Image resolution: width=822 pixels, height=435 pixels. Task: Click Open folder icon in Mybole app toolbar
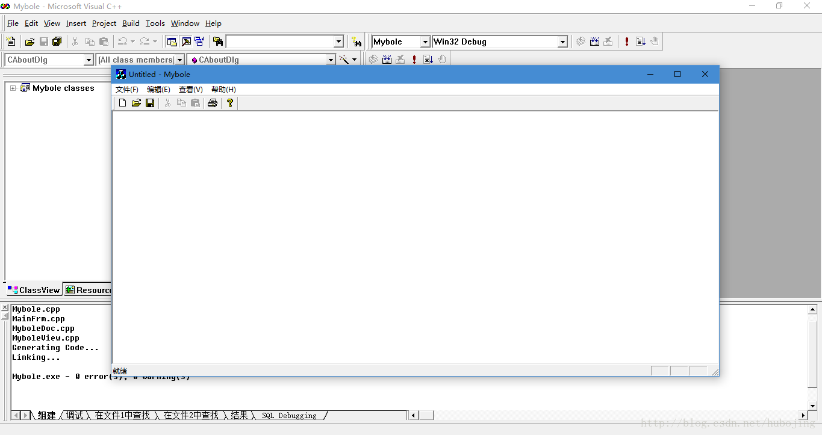[x=136, y=103]
